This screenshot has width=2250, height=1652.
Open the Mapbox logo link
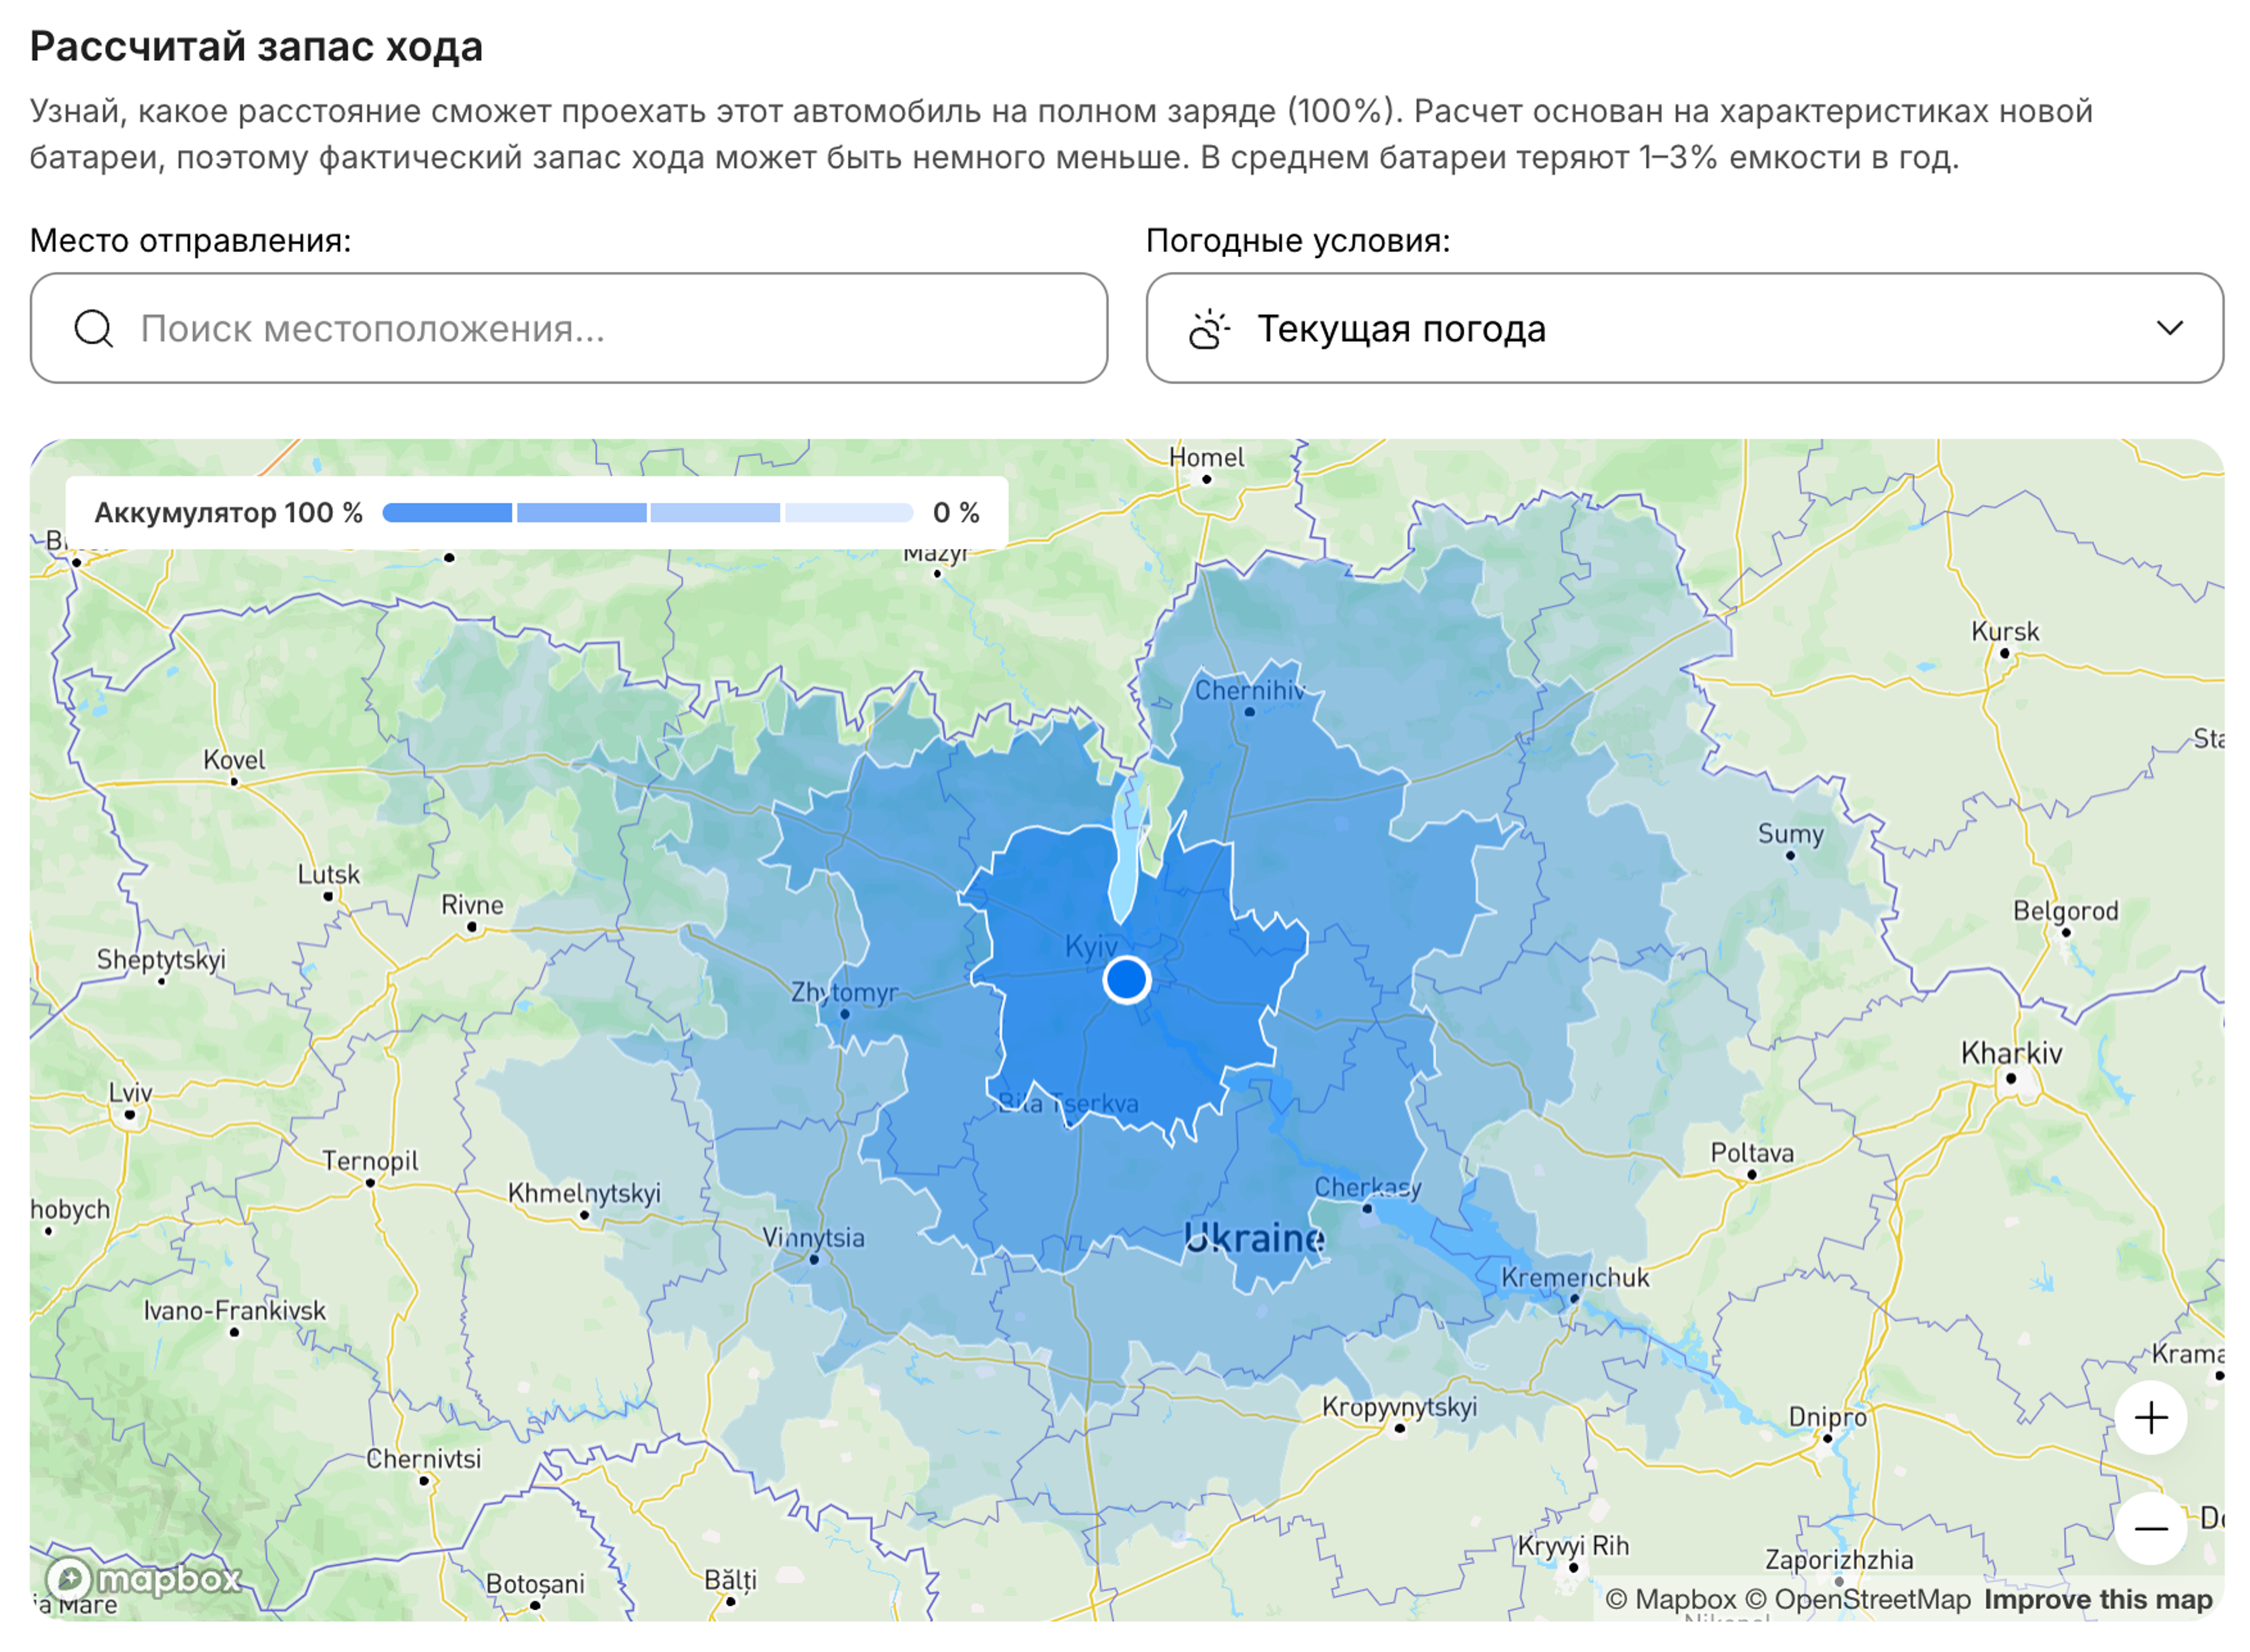144,1579
